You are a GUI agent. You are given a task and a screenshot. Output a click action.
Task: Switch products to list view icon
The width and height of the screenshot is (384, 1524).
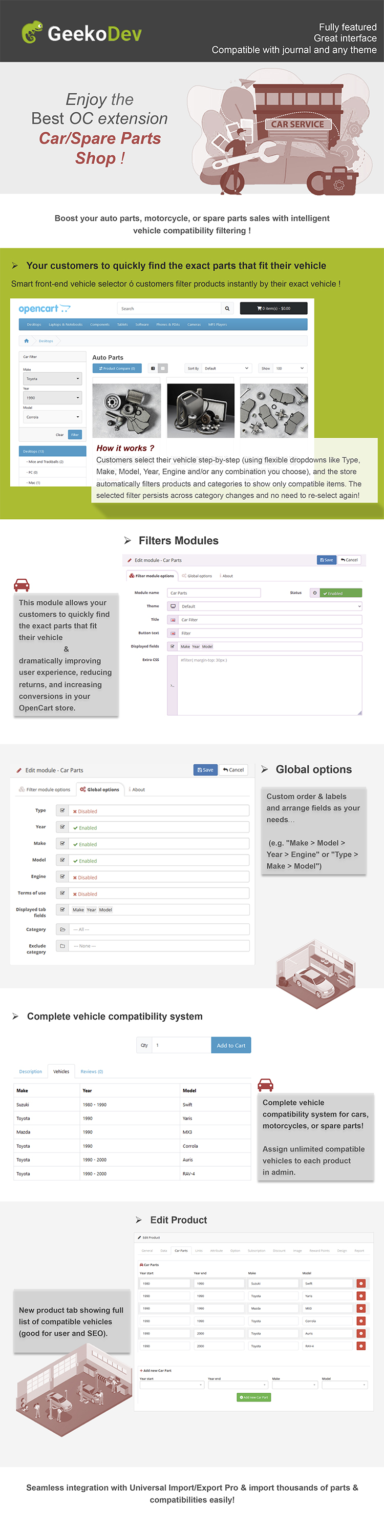click(x=153, y=368)
